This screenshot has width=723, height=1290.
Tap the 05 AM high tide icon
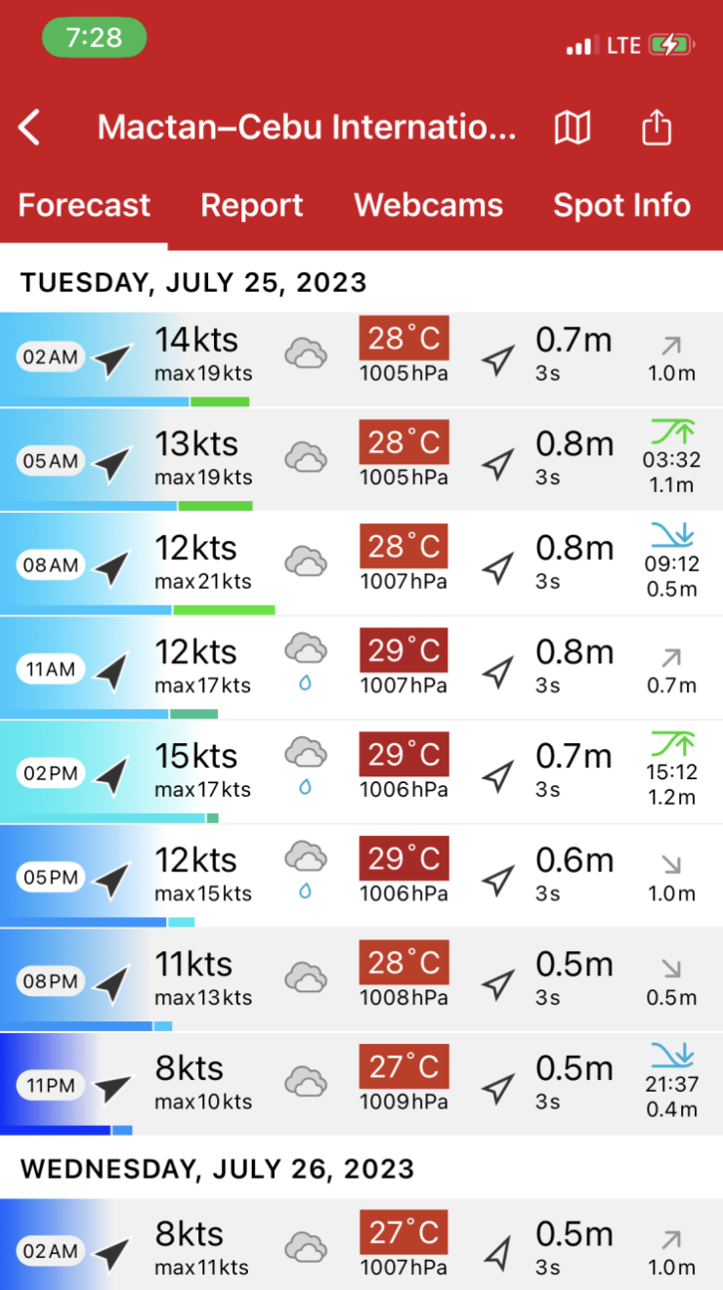[x=672, y=431]
